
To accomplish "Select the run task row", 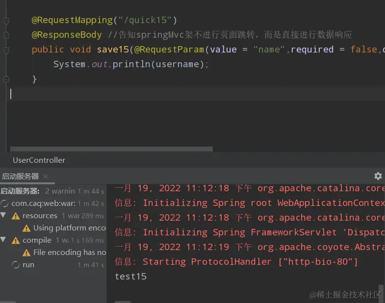I will (53, 265).
